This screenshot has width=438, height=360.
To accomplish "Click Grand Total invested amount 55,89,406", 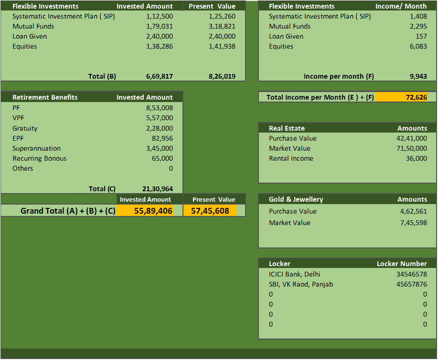I will 153,211.
